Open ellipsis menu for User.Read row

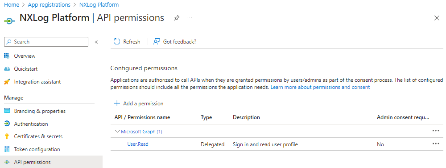[x=435, y=144]
